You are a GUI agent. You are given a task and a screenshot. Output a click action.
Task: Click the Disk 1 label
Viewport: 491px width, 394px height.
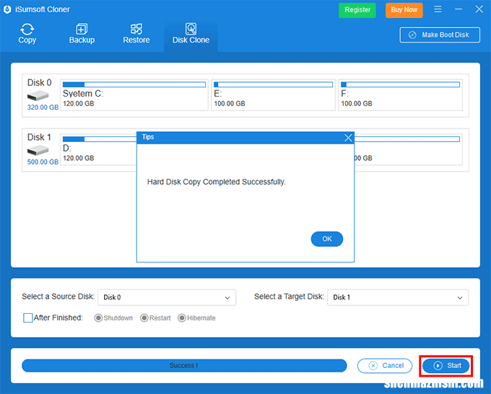39,137
